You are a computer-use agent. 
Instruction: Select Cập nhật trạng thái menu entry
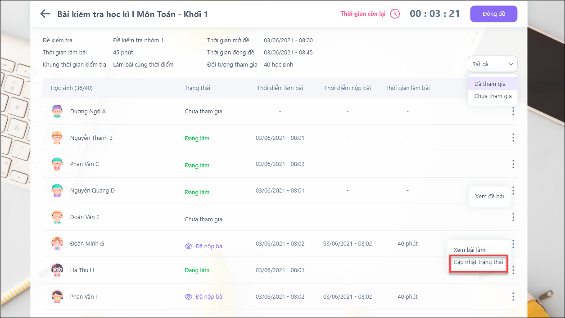pyautogui.click(x=478, y=262)
